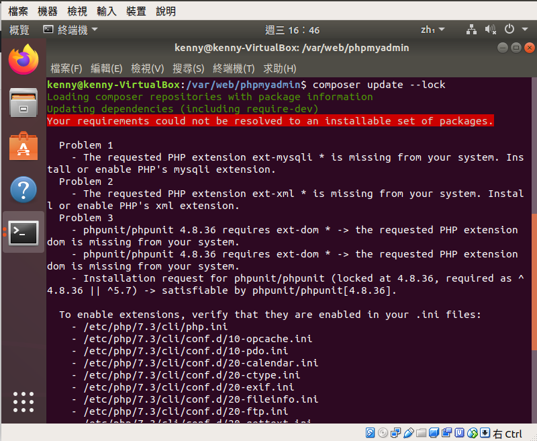The width and height of the screenshot is (537, 441).
Task: Click the 概覽 activities button
Action: tap(19, 30)
